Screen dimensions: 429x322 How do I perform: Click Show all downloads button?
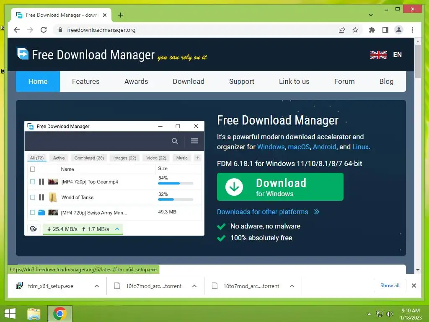[390, 286]
